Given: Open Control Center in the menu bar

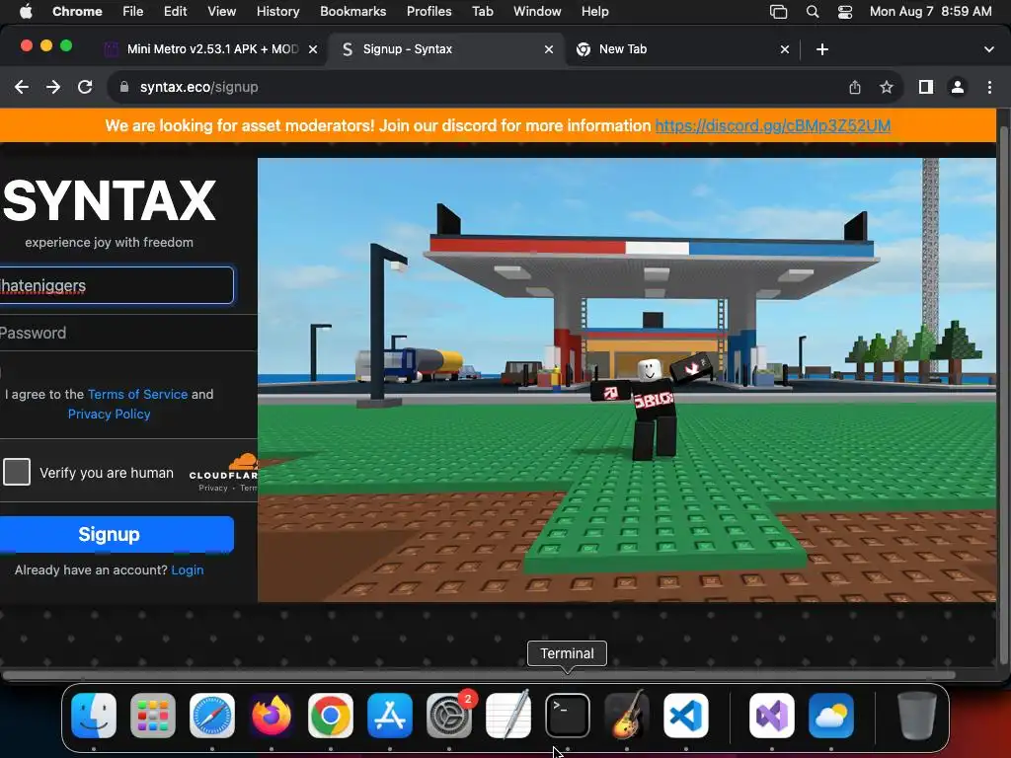Looking at the screenshot, I should coord(845,12).
